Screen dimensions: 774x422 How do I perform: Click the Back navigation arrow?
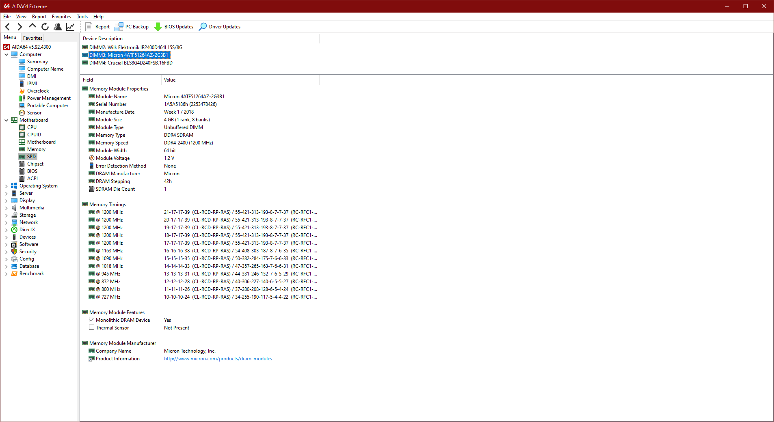click(x=7, y=27)
